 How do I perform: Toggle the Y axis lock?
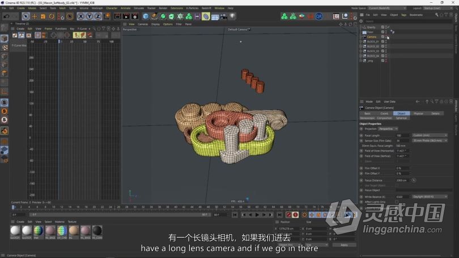(x=90, y=16)
